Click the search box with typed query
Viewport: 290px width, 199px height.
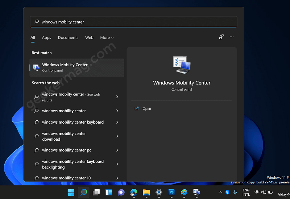(x=133, y=22)
